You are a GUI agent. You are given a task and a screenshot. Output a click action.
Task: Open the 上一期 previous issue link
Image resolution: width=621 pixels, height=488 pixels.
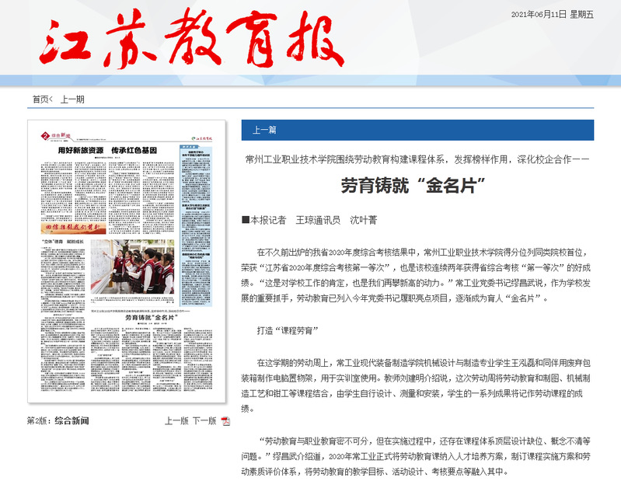tap(72, 99)
